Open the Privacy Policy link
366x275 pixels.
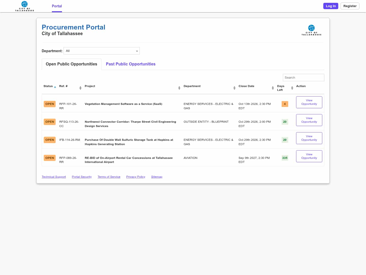(136, 177)
